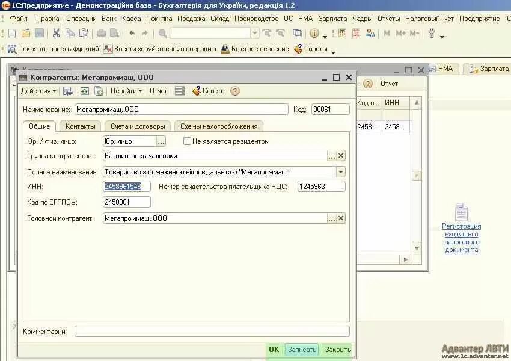Open Перейти dropdown in form
This screenshot has height=361, width=511.
click(x=126, y=91)
